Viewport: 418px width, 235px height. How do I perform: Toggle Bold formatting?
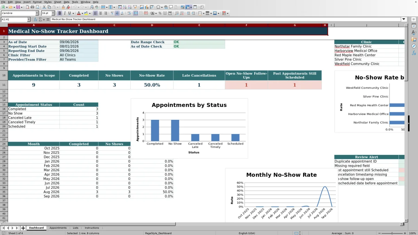point(60,13)
